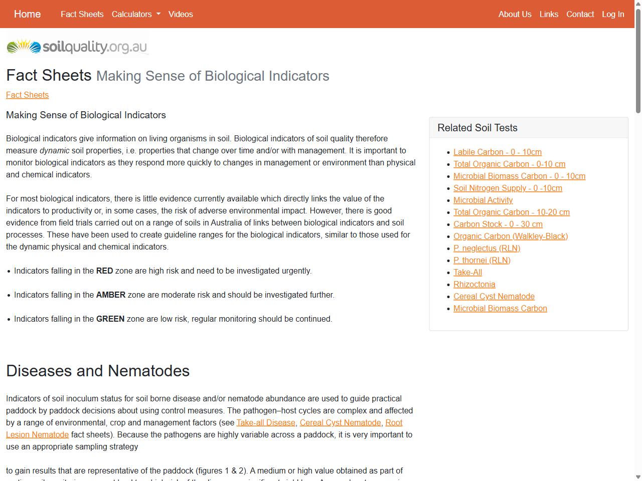Open Organic Carbon (Walkley-Black) test

(x=510, y=236)
